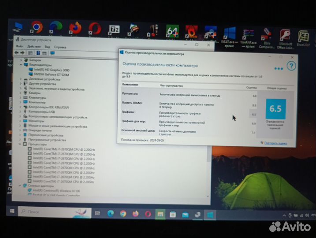Collapse the Процессоры node
The width and height of the screenshot is (316, 238).
[x=20, y=144]
